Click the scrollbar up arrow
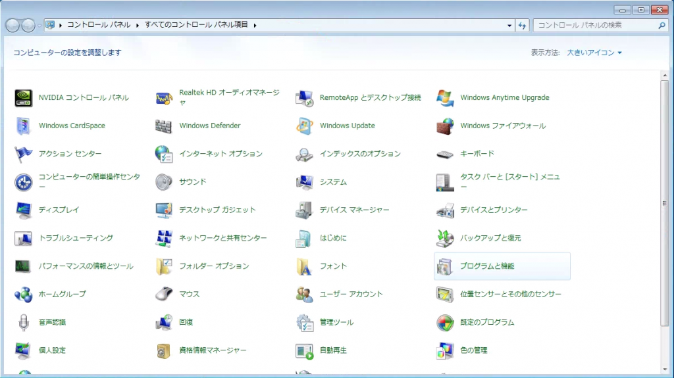 [x=665, y=75]
